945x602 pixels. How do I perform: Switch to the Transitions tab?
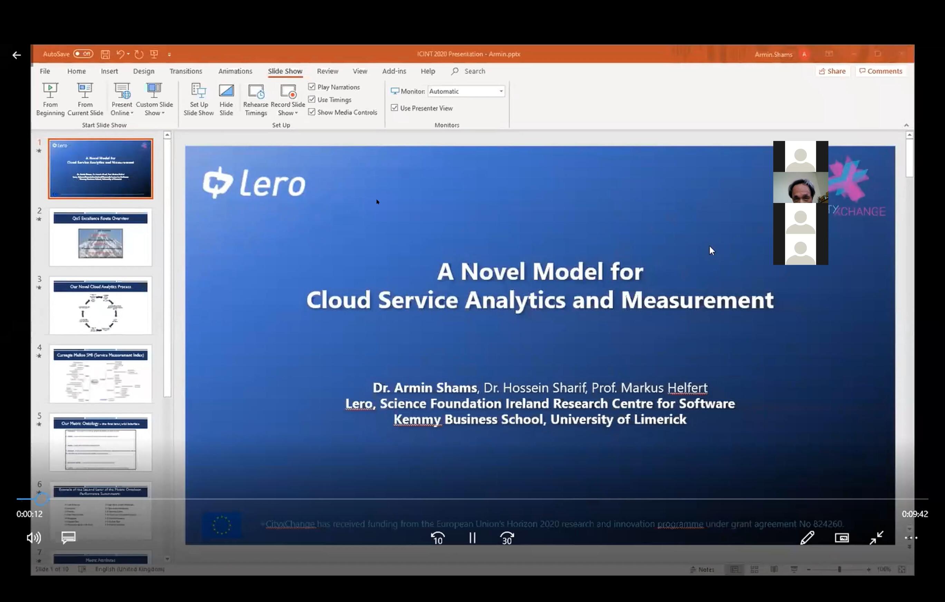coord(185,71)
